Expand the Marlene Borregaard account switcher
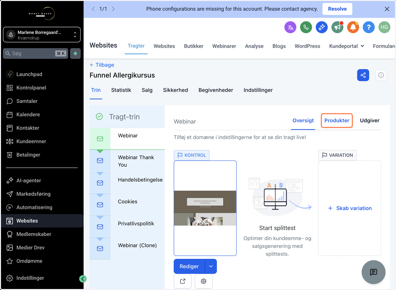Screen dimensions: 396x290 [x=42, y=35]
